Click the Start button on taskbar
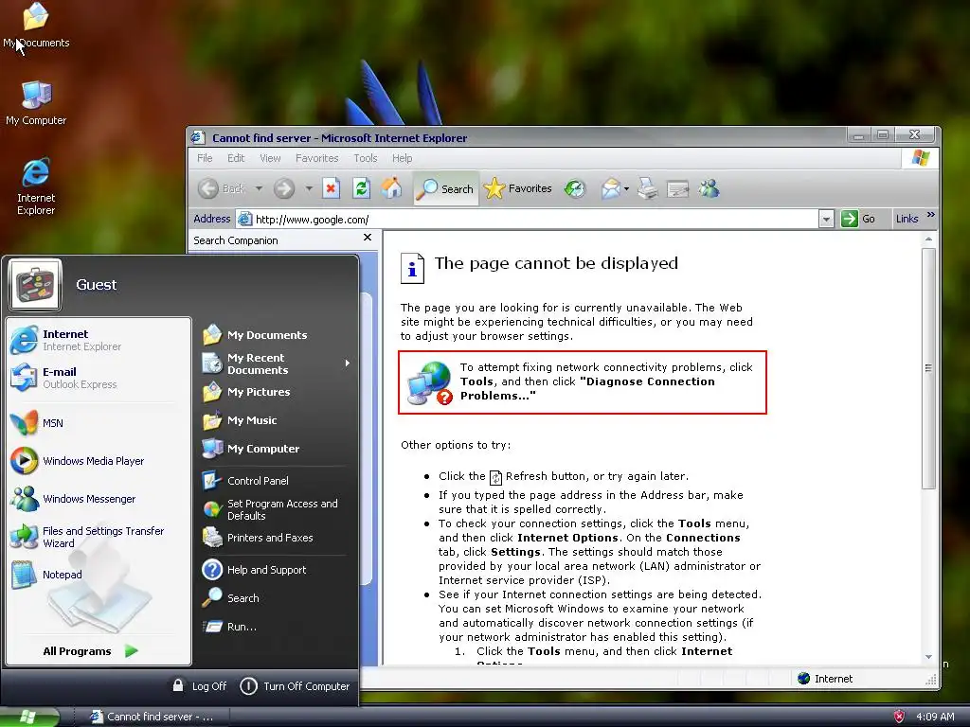 [29, 717]
